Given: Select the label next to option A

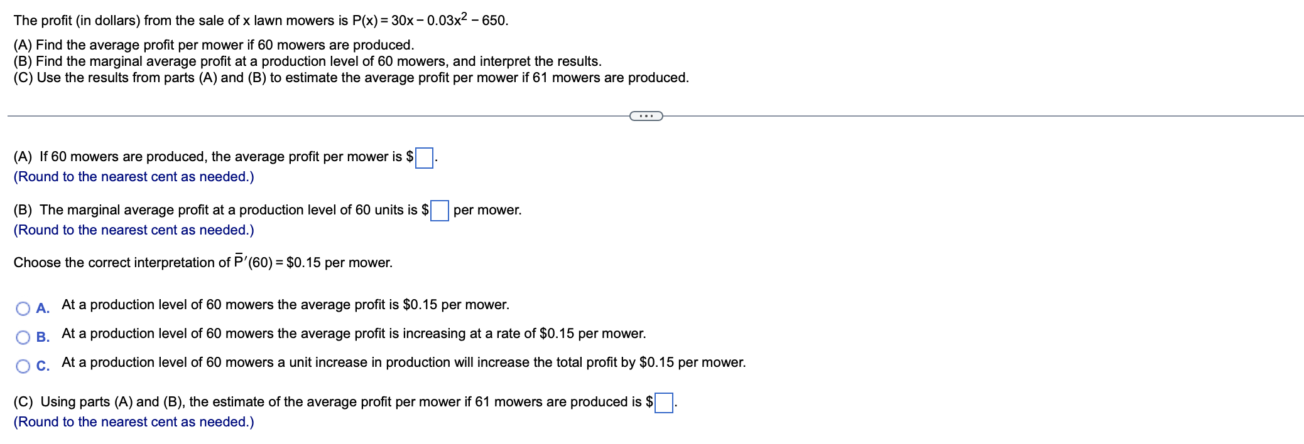Looking at the screenshot, I should point(43,309).
